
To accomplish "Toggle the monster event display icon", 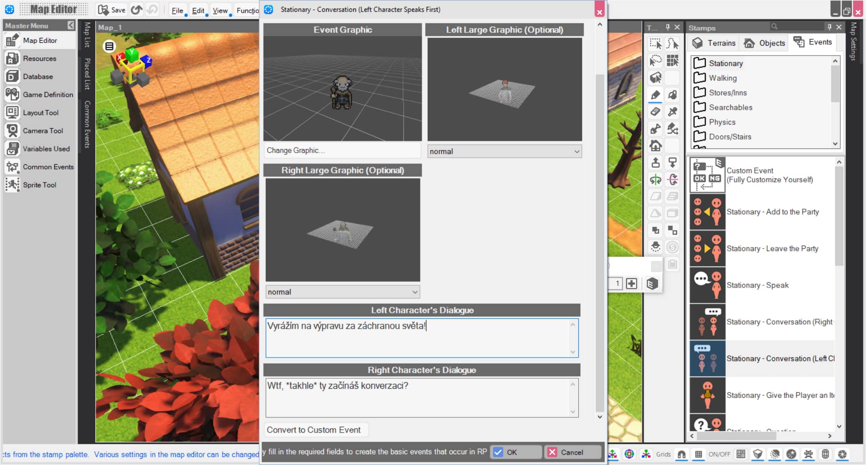I will 808,454.
